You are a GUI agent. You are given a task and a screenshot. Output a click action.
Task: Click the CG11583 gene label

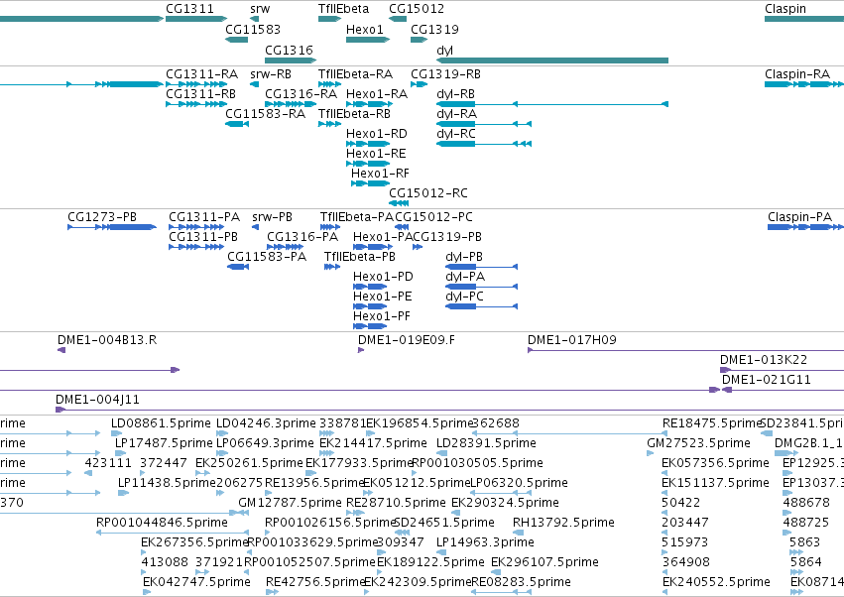point(253,29)
